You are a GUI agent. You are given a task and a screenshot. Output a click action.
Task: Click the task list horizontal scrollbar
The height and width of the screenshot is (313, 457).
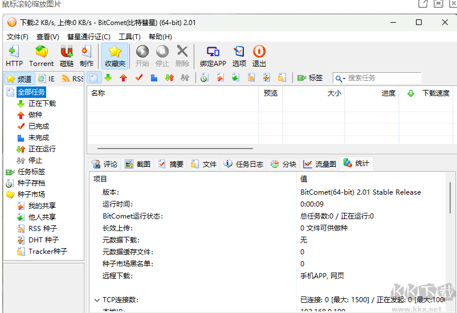175,149
